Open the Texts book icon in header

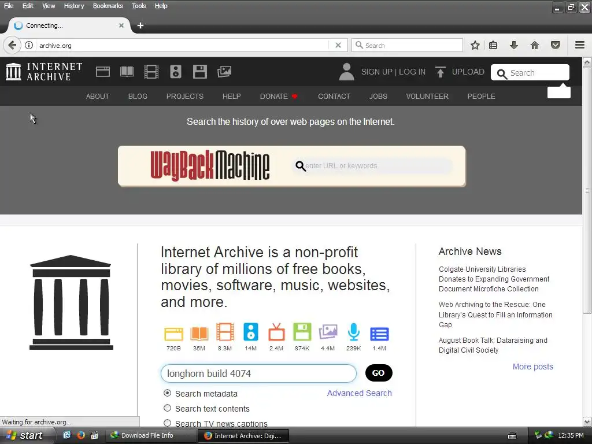[x=127, y=72]
